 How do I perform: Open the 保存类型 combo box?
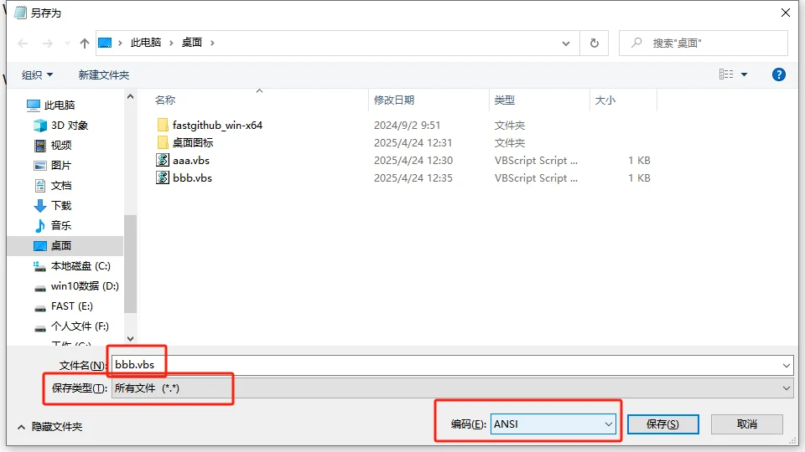452,388
